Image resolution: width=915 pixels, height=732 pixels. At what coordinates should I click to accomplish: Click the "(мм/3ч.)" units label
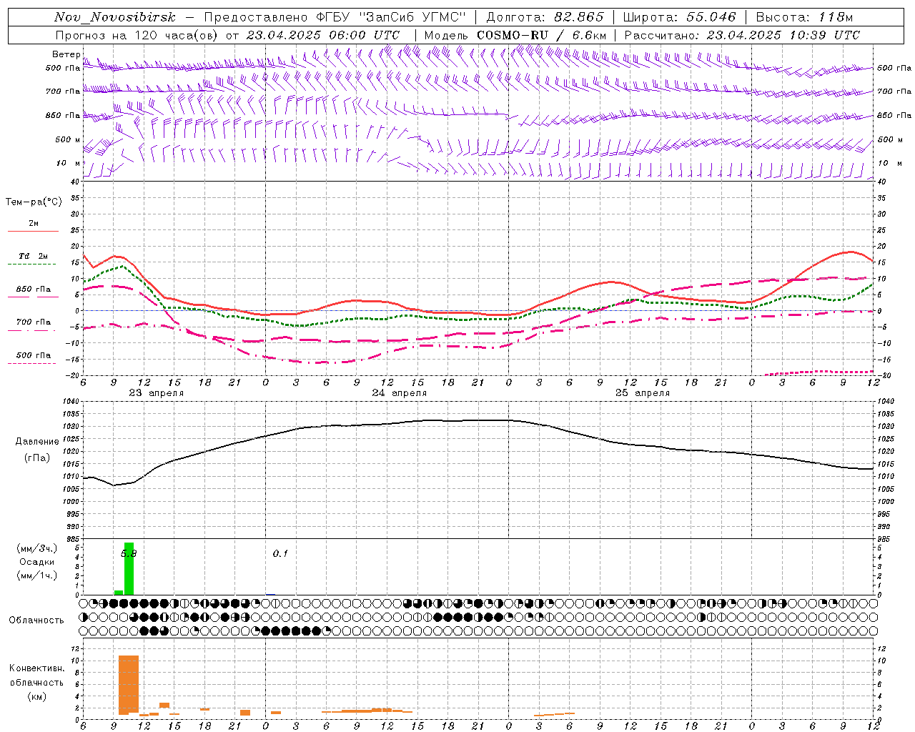[37, 548]
